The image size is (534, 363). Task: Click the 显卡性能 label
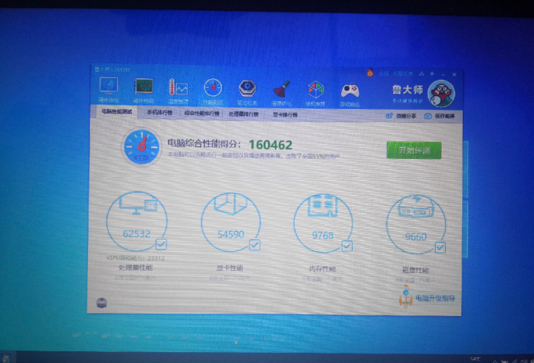[x=230, y=268]
